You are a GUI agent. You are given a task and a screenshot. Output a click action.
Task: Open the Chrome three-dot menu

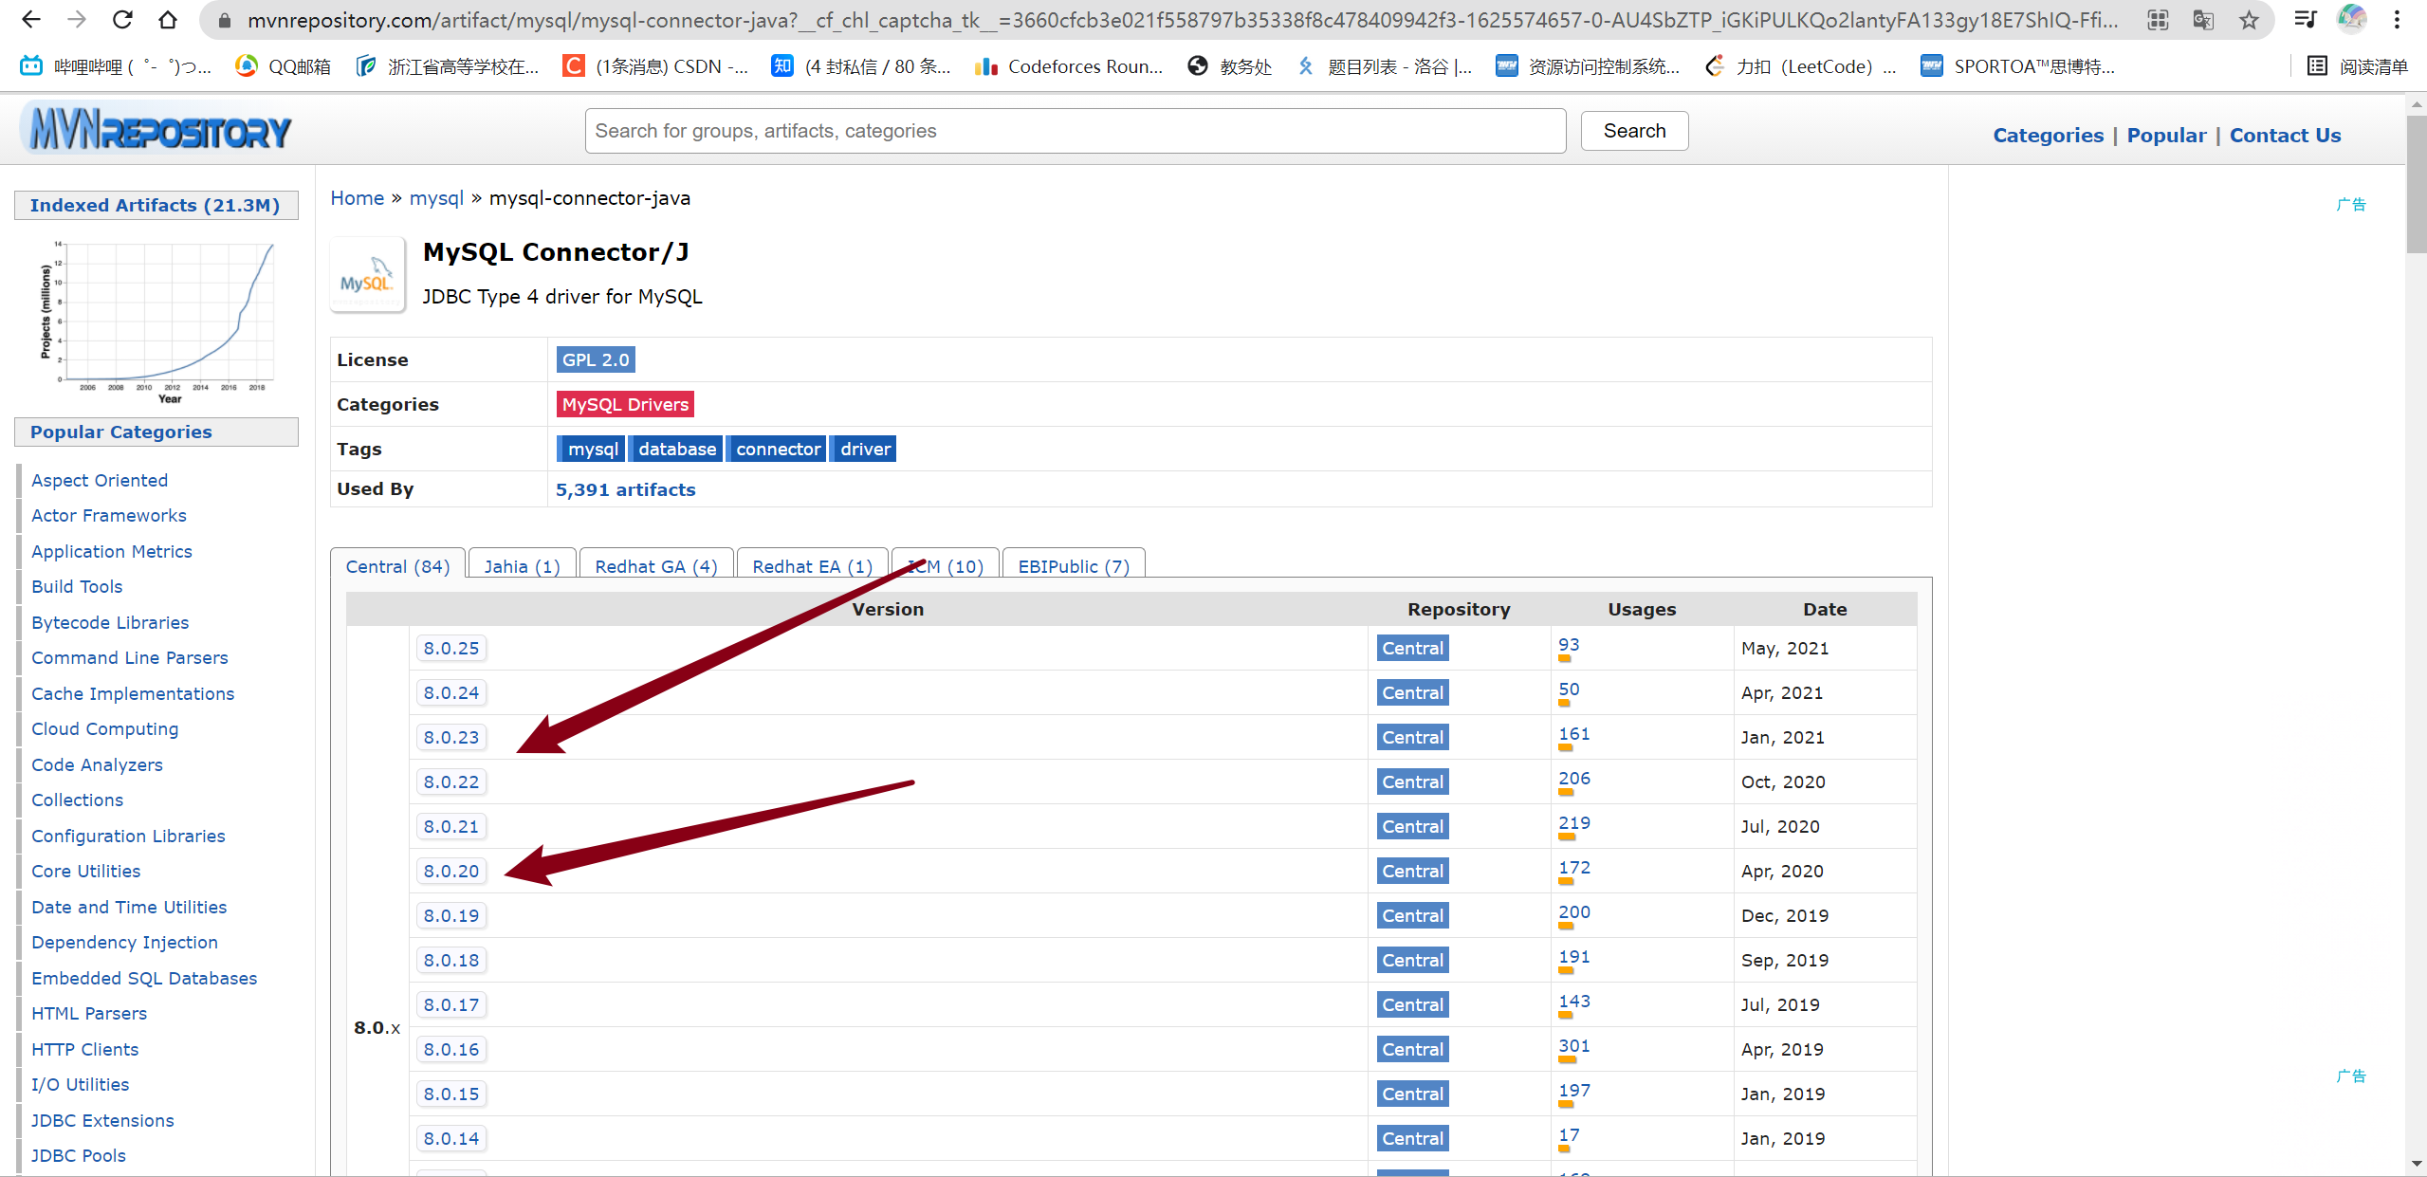[2397, 20]
